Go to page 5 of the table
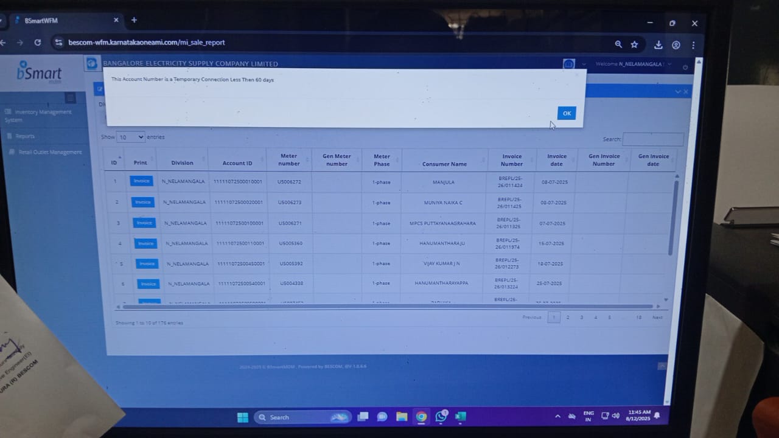Viewport: 779px width, 438px height. coord(609,318)
